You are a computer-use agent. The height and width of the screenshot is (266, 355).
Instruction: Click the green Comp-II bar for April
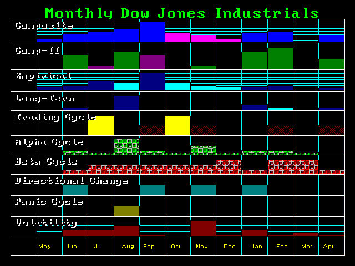(x=332, y=64)
